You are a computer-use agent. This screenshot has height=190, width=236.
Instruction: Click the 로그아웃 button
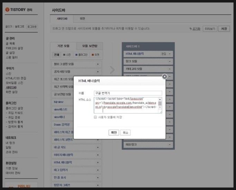point(32,27)
